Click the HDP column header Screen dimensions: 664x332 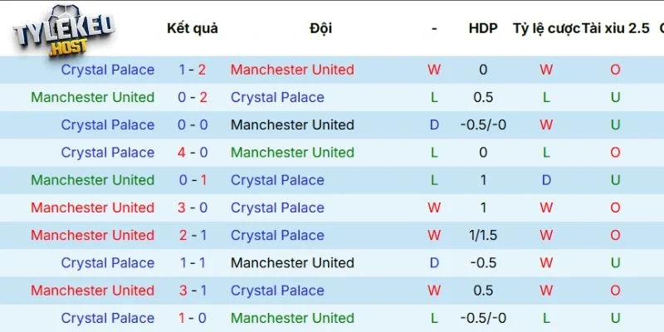[483, 28]
